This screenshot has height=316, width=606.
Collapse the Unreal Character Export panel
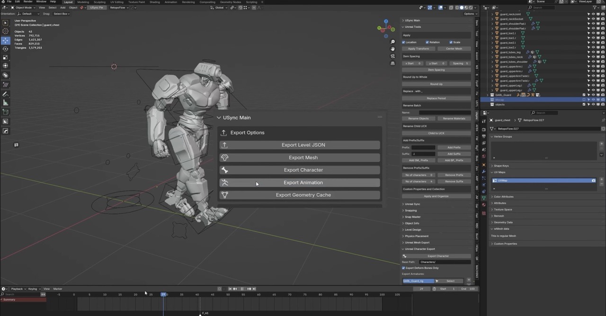point(419,249)
